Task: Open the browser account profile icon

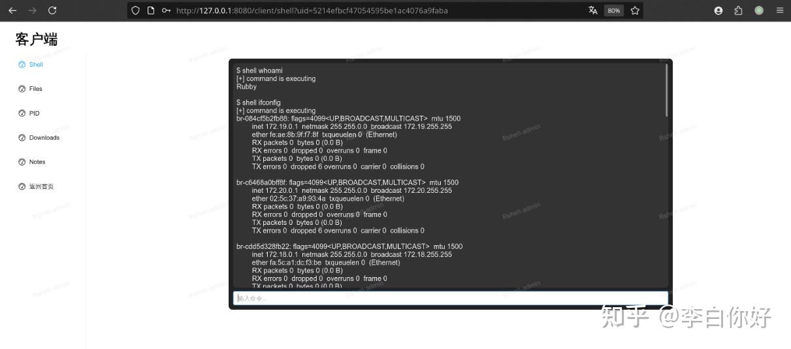Action: [718, 10]
